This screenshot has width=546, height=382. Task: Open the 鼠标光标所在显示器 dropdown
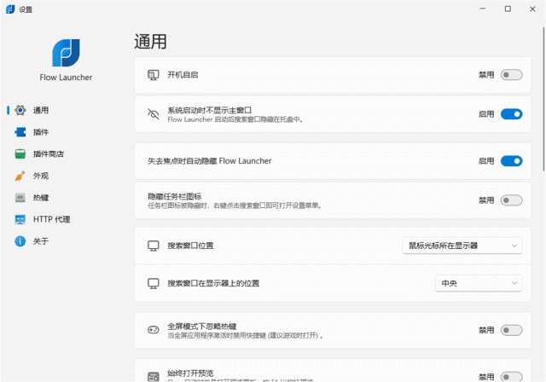click(x=462, y=246)
